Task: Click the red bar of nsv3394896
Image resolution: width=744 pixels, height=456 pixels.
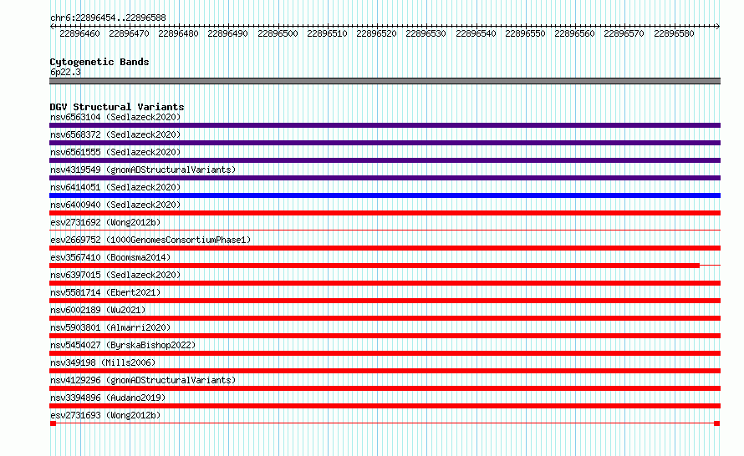Action: tap(385, 406)
